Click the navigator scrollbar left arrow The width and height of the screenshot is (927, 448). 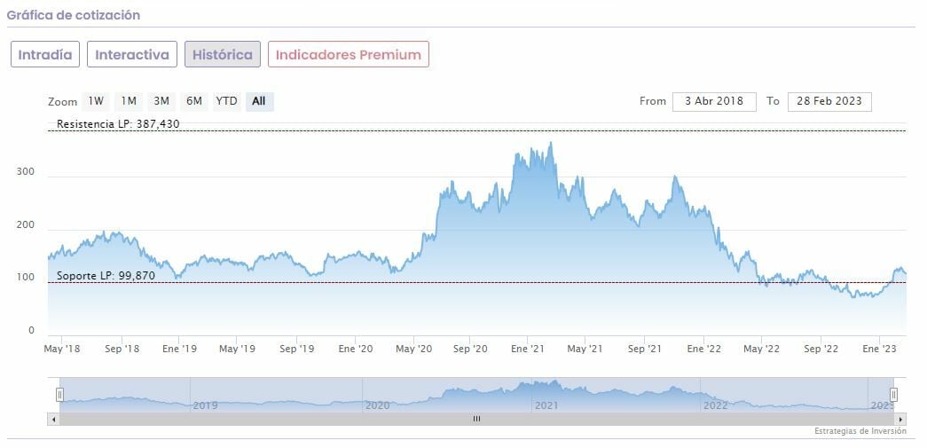pos(53,419)
